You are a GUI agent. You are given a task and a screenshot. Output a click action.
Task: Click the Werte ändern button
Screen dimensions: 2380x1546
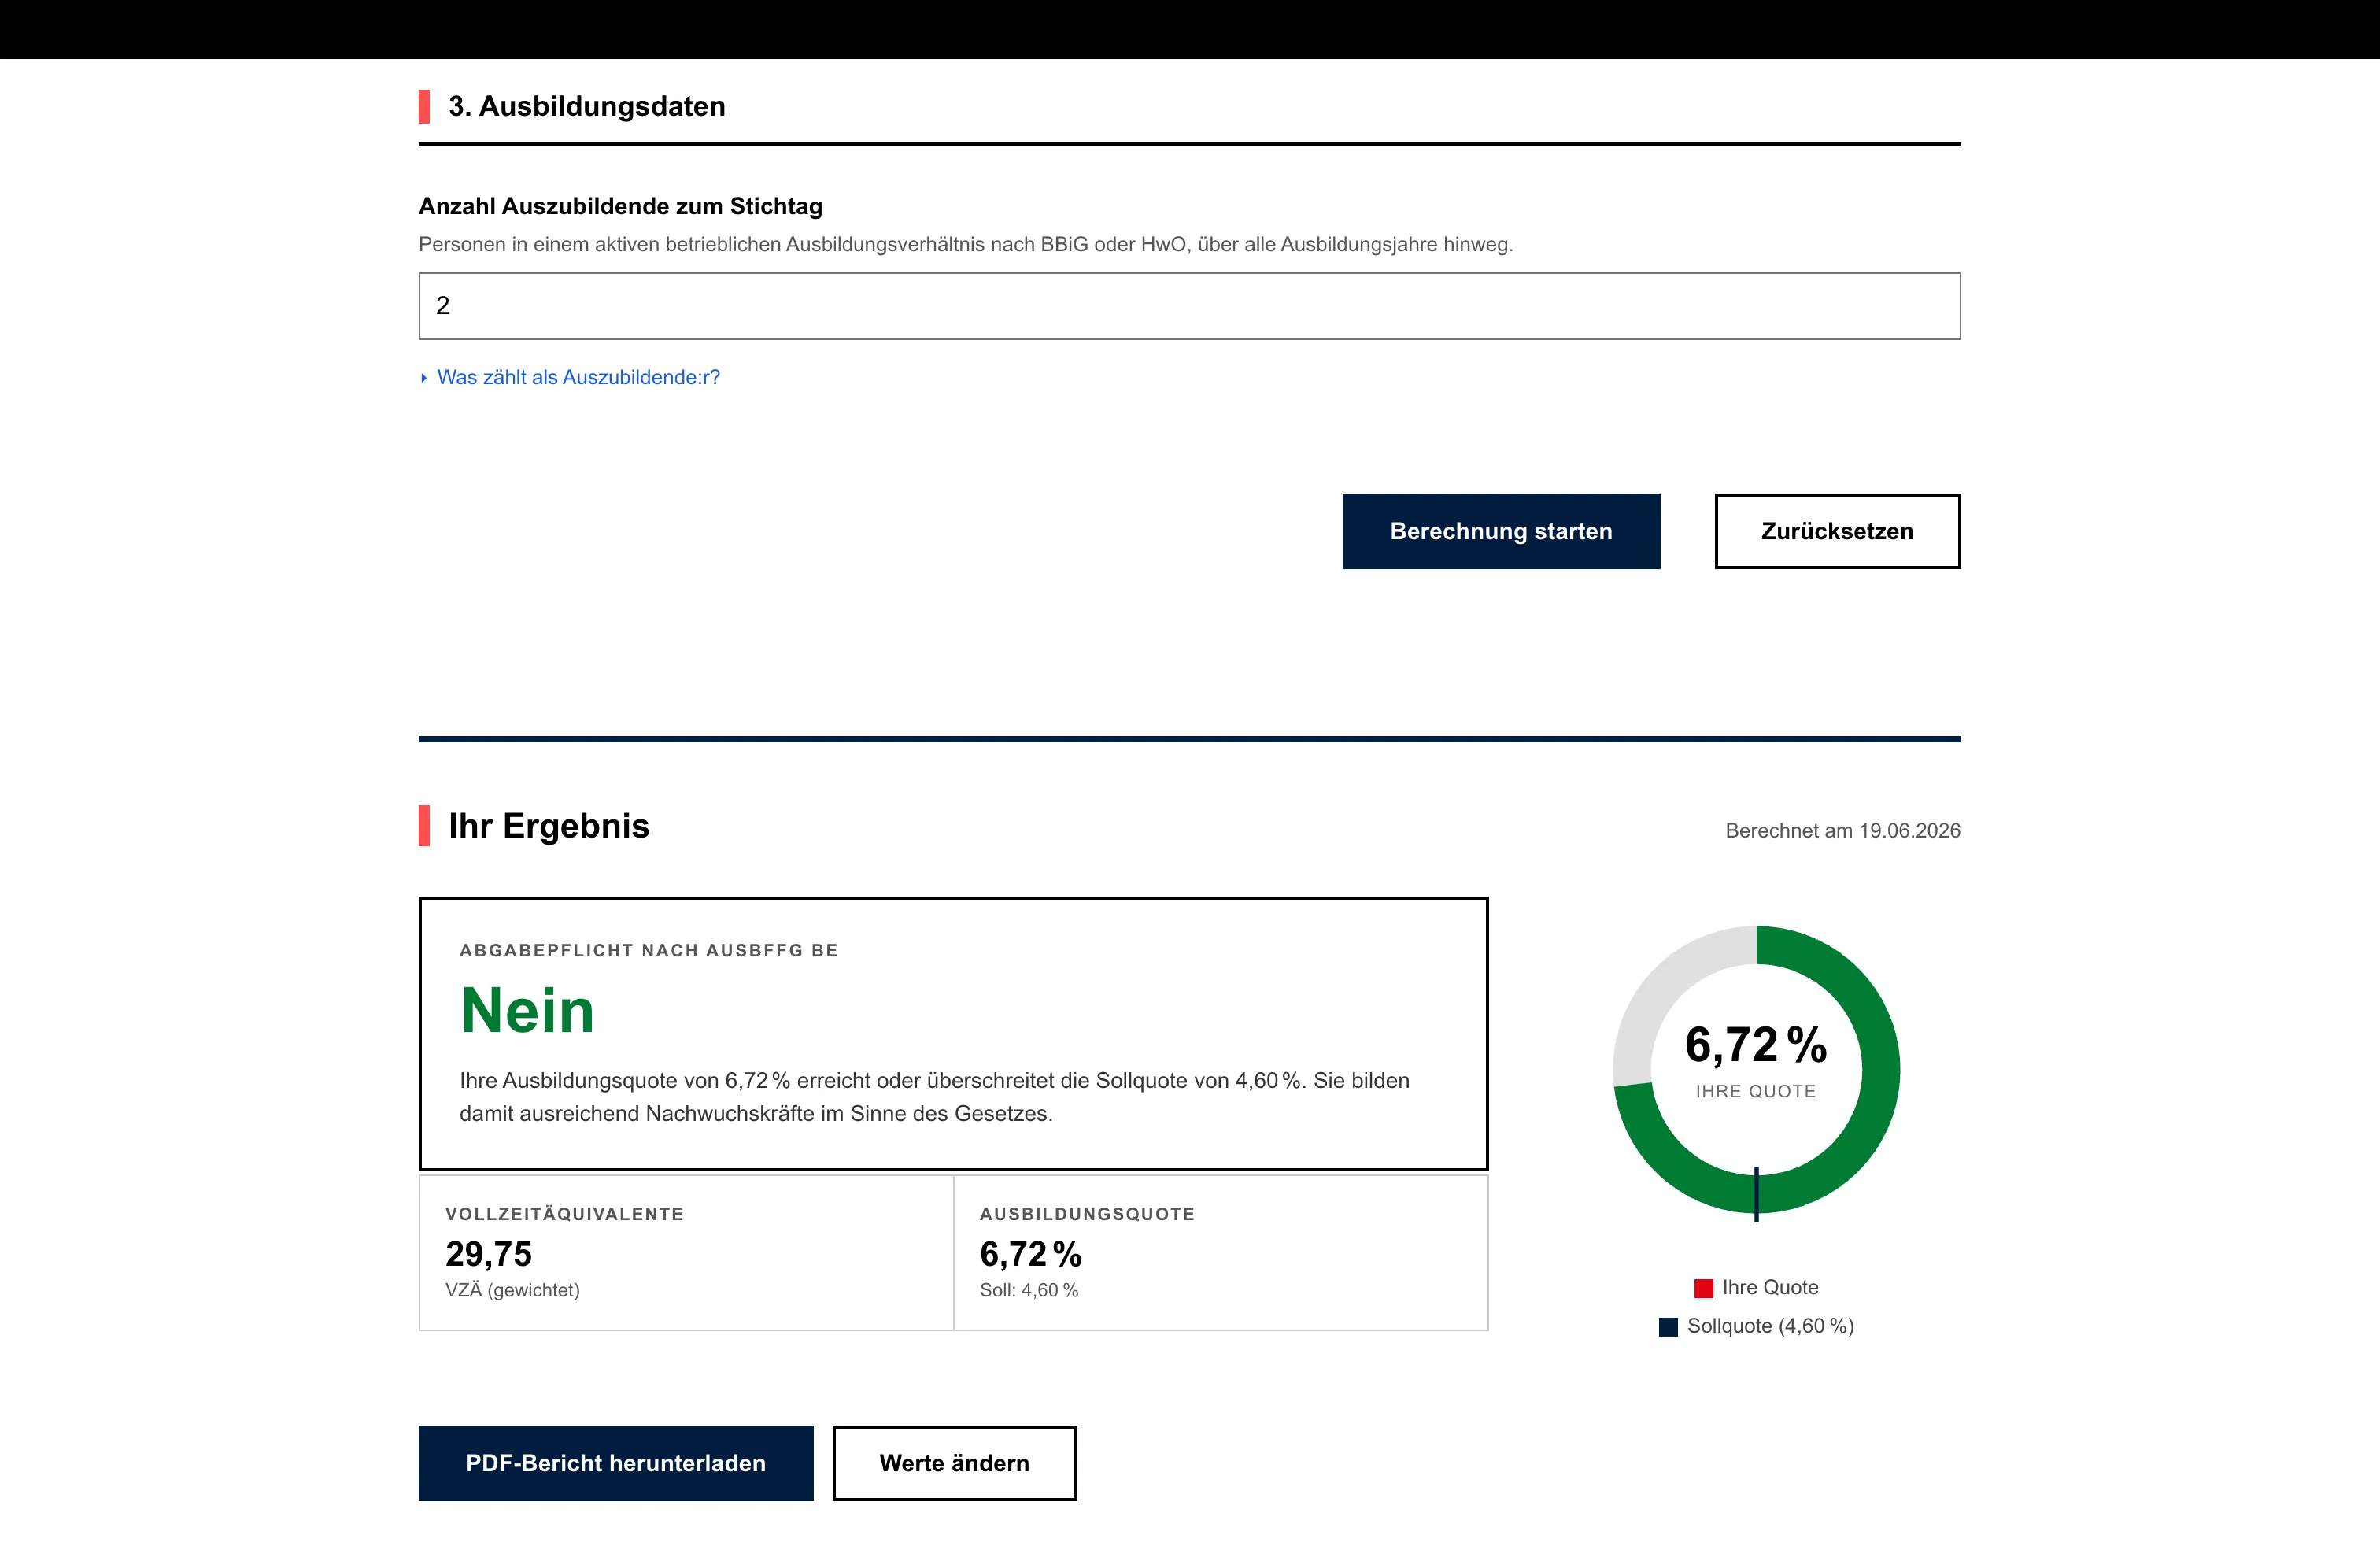(x=954, y=1463)
